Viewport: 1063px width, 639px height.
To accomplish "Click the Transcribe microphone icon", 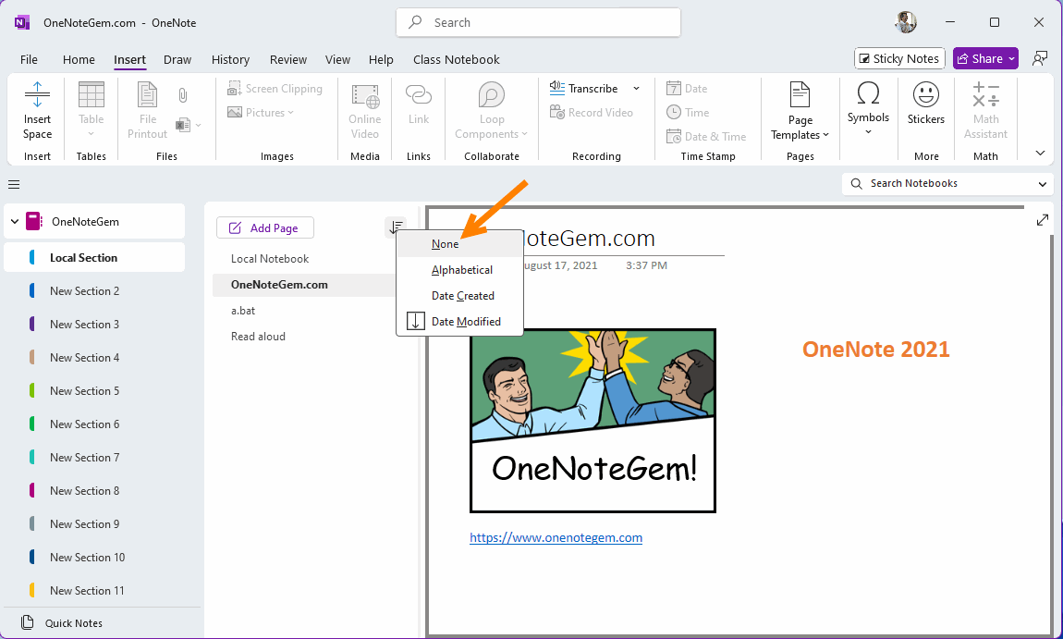I will click(x=557, y=88).
